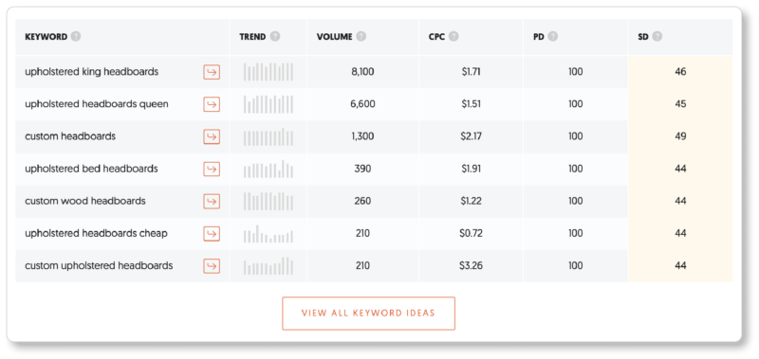Click question mark next to SD header
Screen dimensions: 759x359
click(x=657, y=37)
